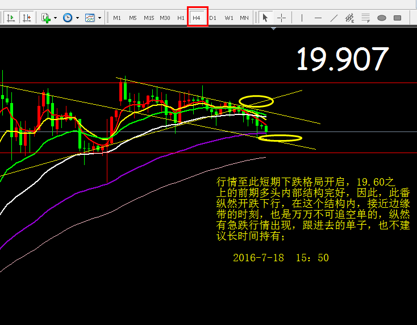Open the indicators list dropdown arrow

pos(55,18)
